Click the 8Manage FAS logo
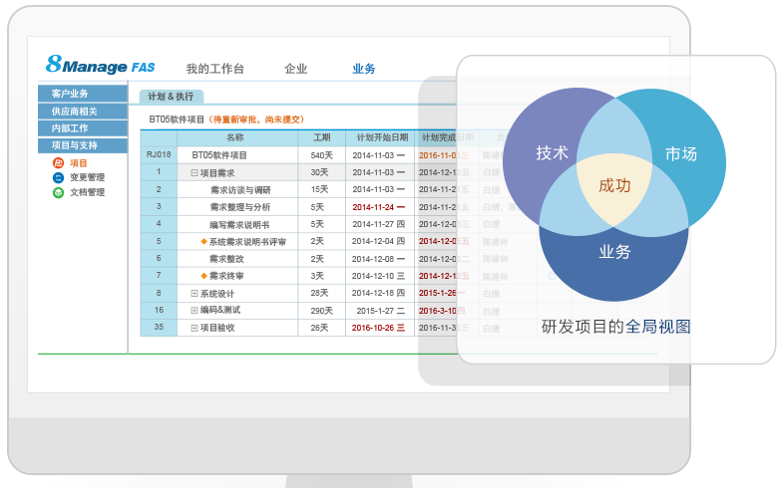Screen dimensions: 784x488 (100, 66)
